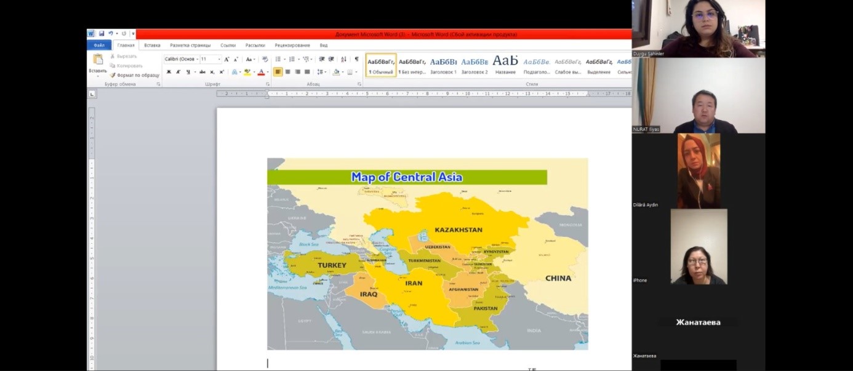Click the yellow text highlight color button
Image resolution: width=853 pixels, height=371 pixels.
tap(247, 72)
